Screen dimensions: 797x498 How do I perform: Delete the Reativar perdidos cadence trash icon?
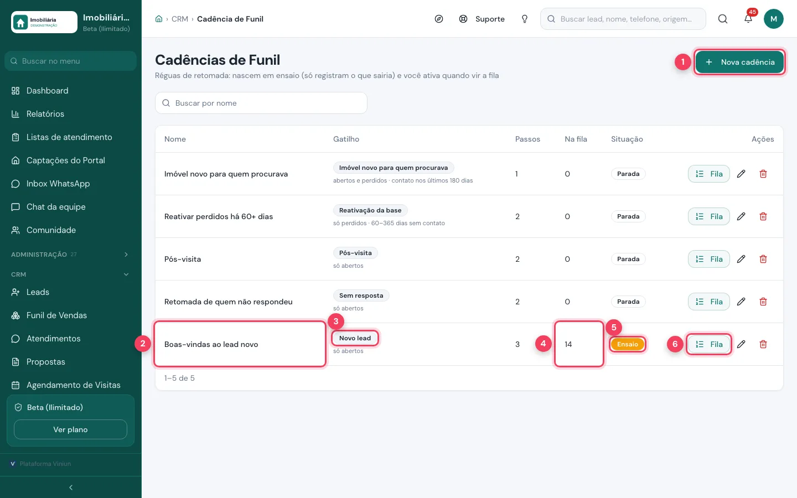[x=763, y=216]
